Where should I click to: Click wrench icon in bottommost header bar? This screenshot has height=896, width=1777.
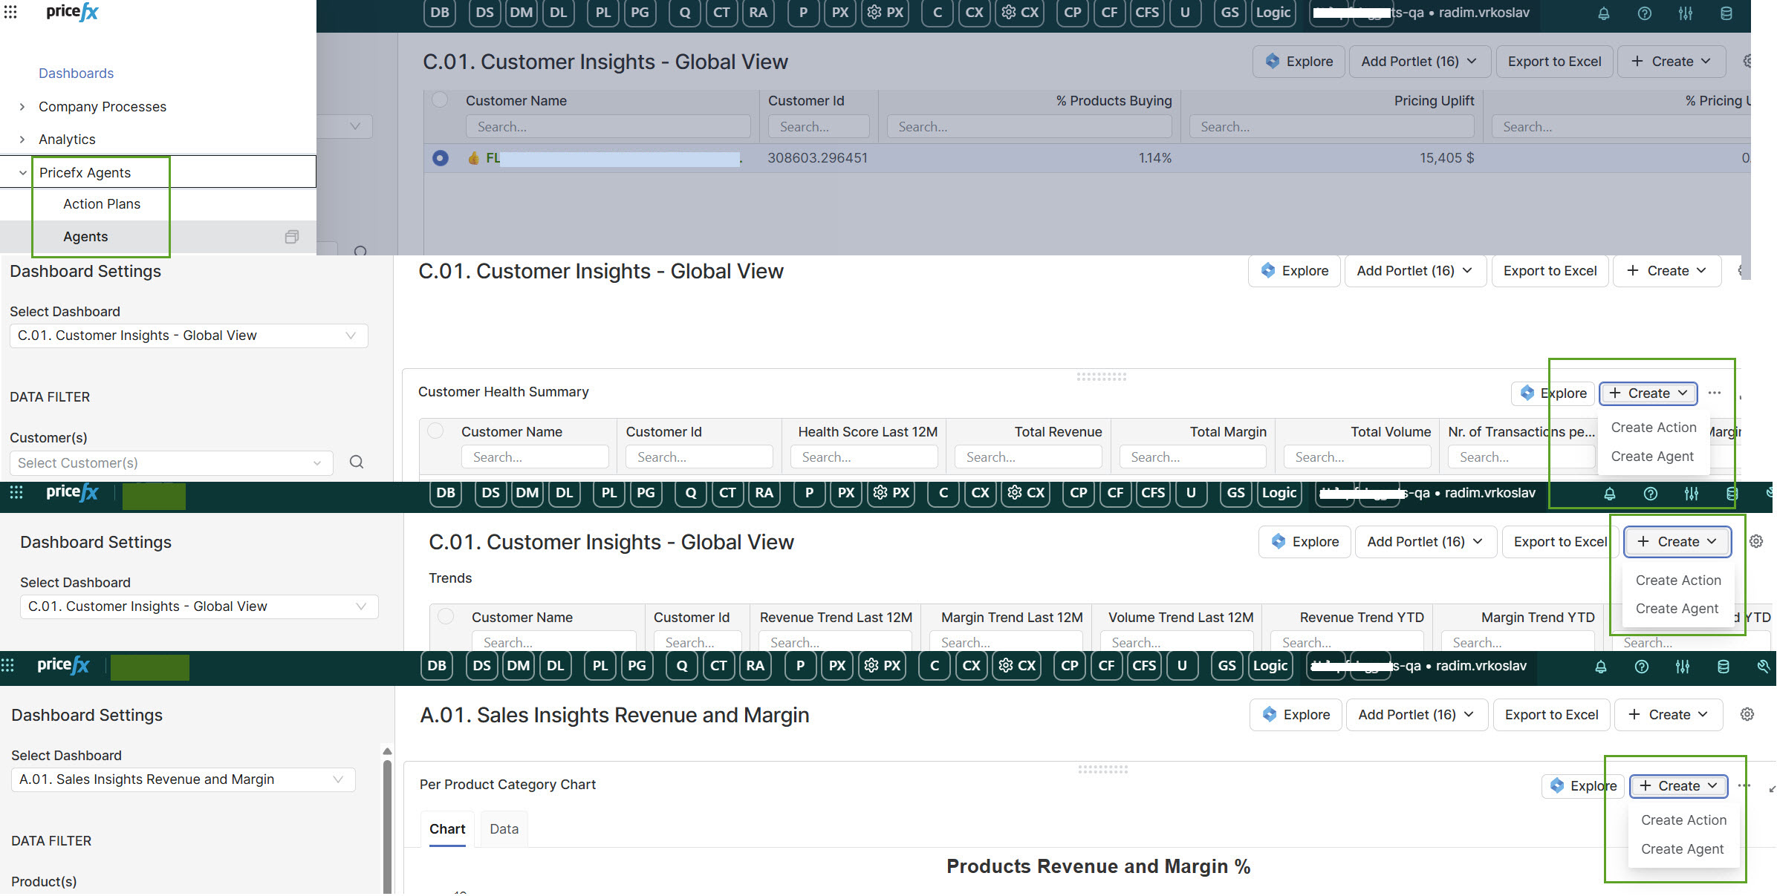click(x=1763, y=667)
